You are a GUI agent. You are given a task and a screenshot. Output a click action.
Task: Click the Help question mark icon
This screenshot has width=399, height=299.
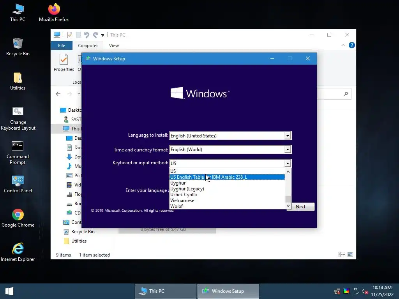click(x=352, y=45)
